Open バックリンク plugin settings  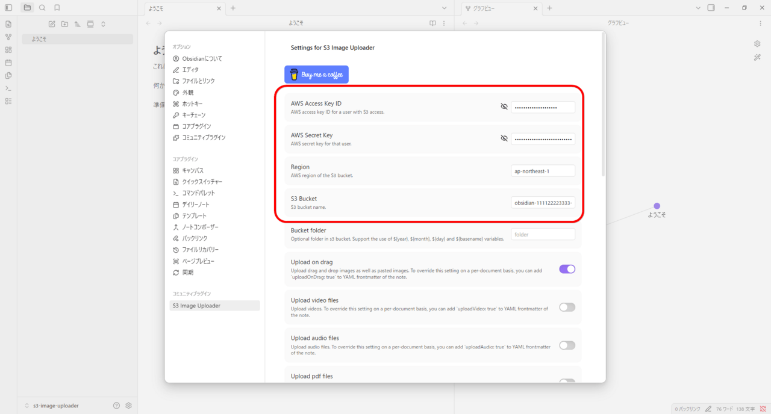(214, 238)
